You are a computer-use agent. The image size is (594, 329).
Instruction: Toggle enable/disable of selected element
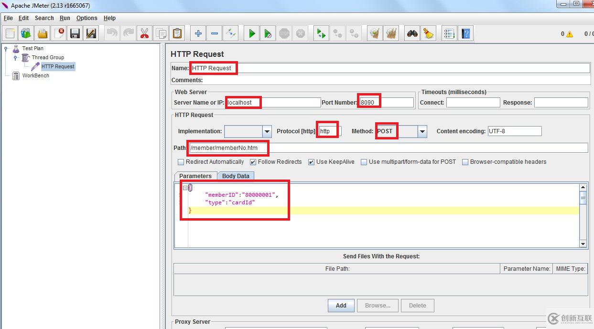pyautogui.click(x=231, y=33)
